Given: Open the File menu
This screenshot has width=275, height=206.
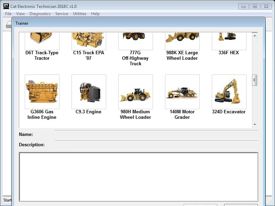Looking at the screenshot, I should click(8, 14).
